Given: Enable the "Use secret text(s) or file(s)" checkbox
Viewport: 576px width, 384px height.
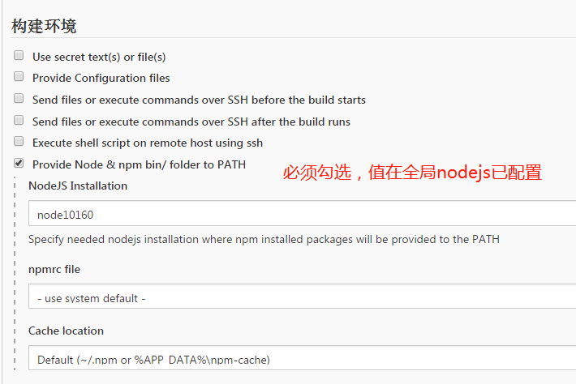Looking at the screenshot, I should (19, 57).
